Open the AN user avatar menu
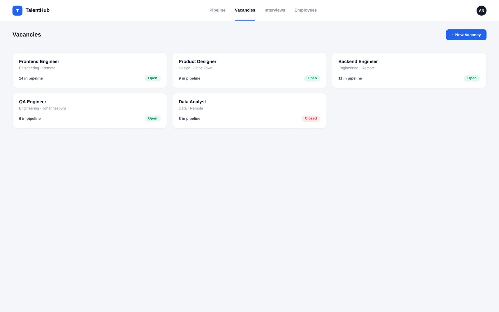This screenshot has height=312, width=499. pyautogui.click(x=481, y=11)
